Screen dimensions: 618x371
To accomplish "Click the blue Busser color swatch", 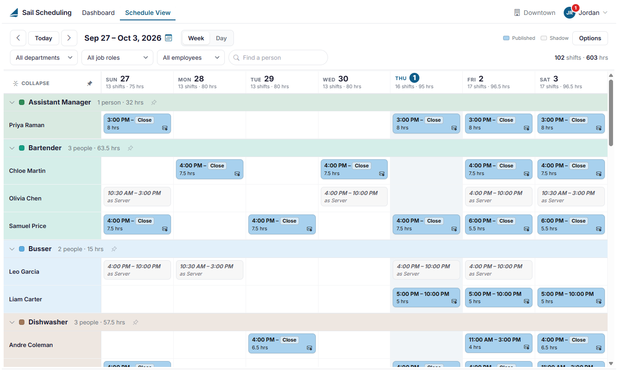I will 22,249.
